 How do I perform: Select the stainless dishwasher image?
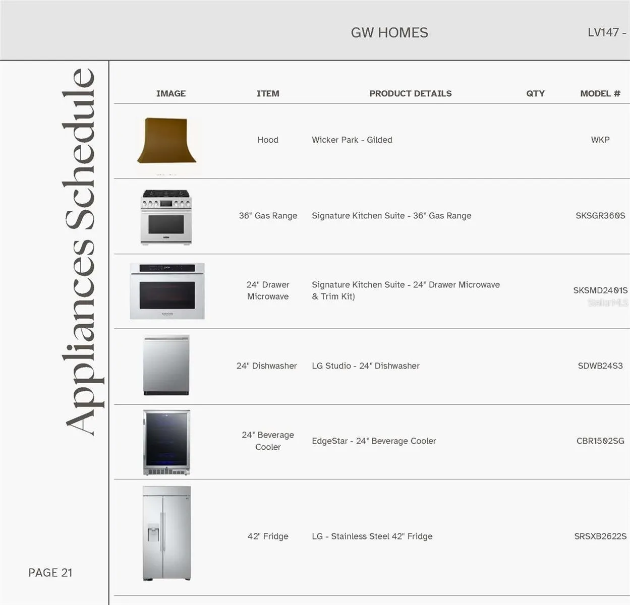pos(166,366)
